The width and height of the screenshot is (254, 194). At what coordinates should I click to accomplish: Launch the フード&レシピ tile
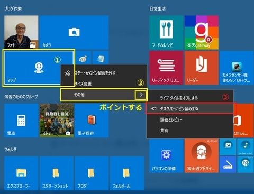[x=166, y=32]
